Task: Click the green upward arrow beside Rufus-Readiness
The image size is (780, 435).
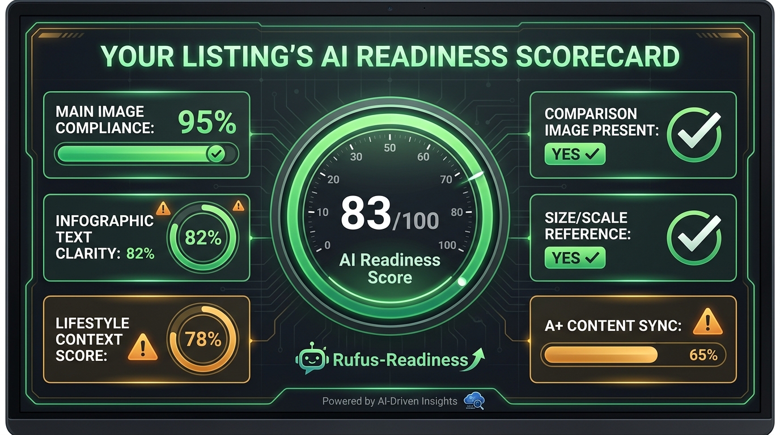Action: tap(473, 359)
